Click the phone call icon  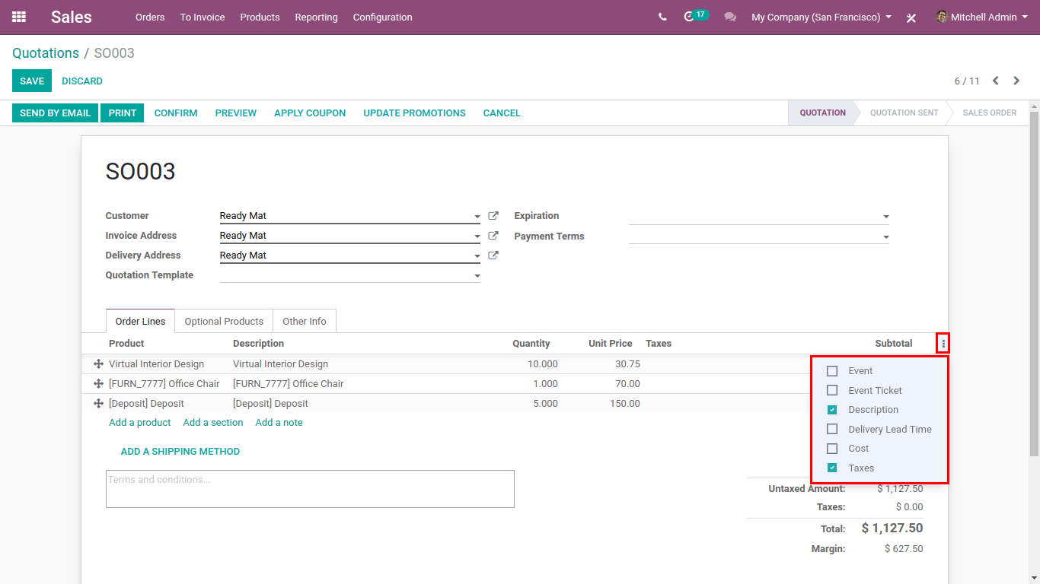(662, 17)
